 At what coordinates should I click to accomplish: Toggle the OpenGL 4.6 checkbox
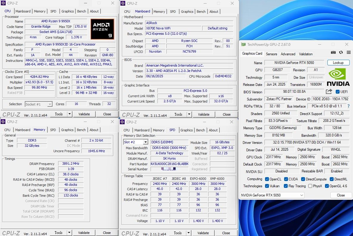point(327,186)
